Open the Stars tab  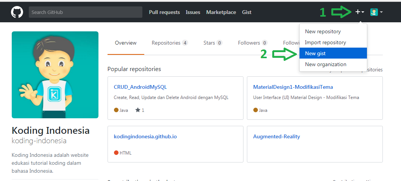tap(213, 43)
